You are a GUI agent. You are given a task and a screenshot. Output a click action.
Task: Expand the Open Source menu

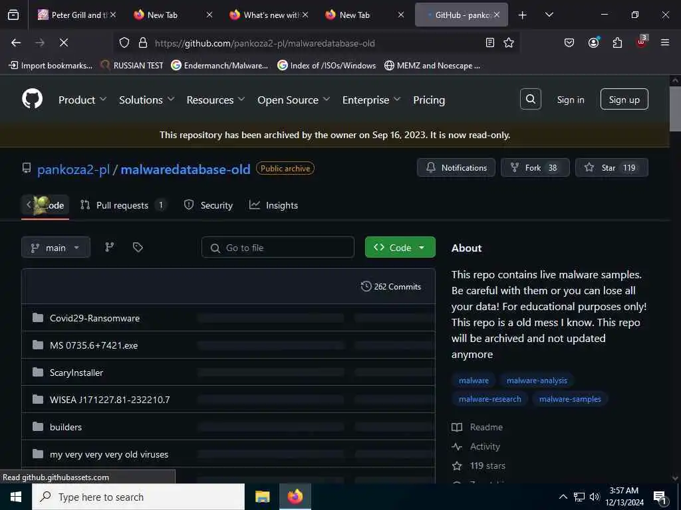point(293,100)
